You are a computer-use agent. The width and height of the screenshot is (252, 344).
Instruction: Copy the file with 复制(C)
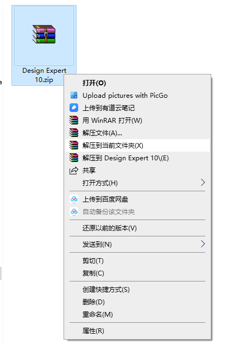click(137, 273)
